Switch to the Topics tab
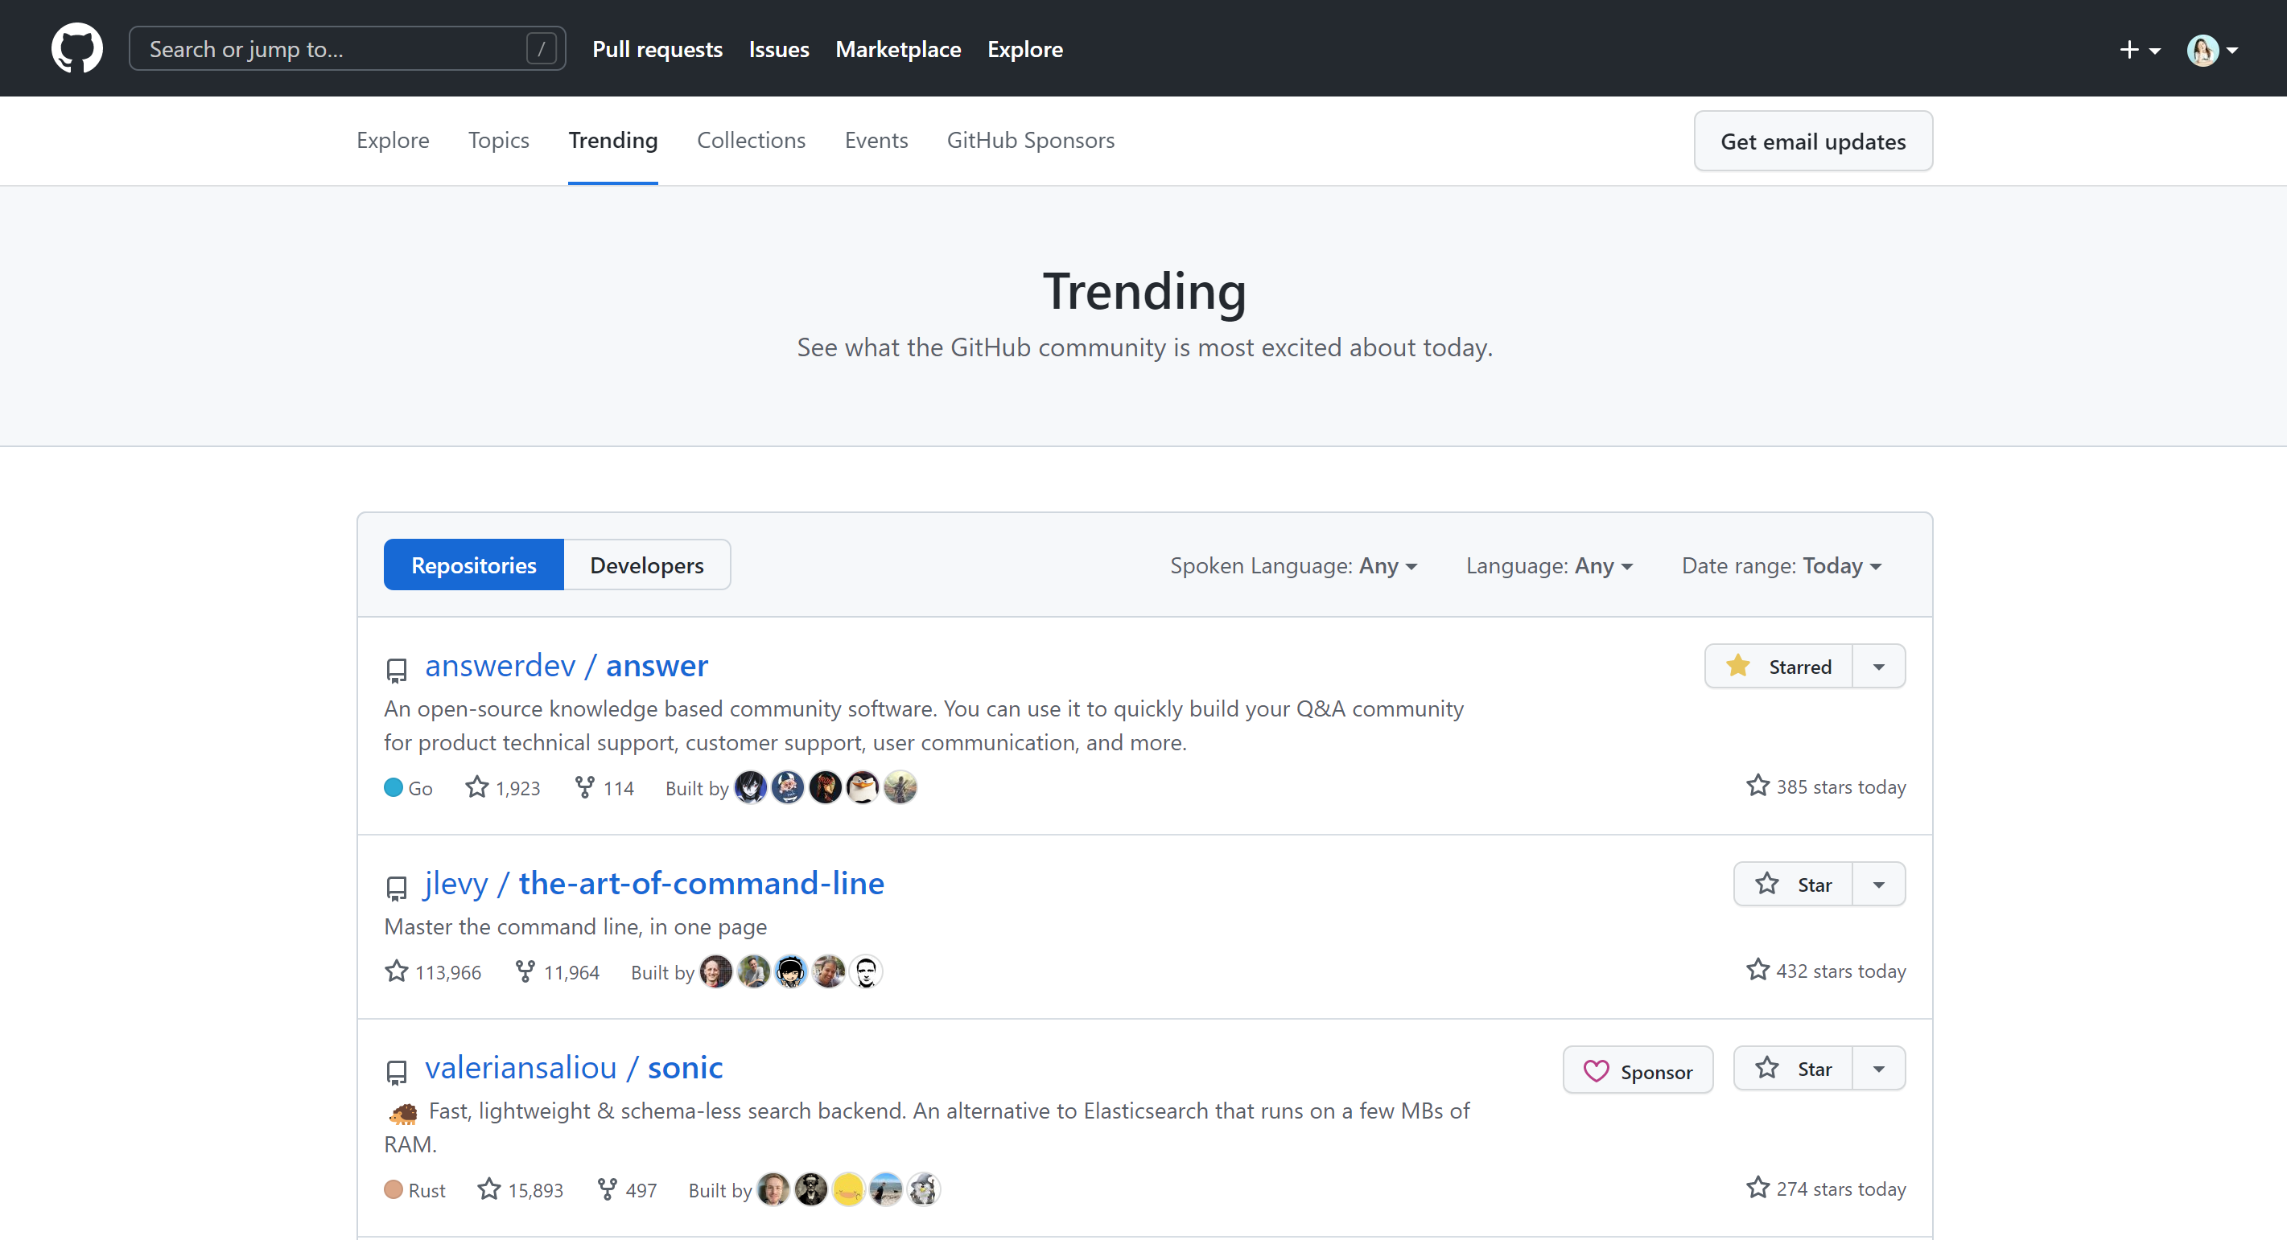The width and height of the screenshot is (2287, 1240). tap(498, 140)
